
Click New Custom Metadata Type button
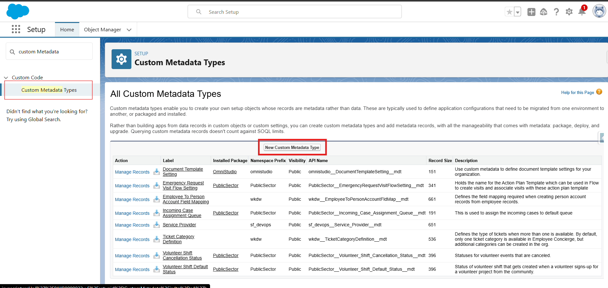292,147
